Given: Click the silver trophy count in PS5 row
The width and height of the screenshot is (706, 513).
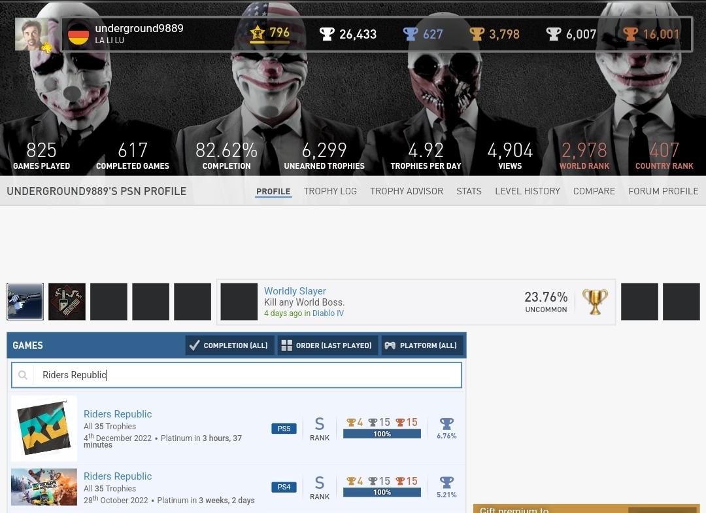Looking at the screenshot, I should coord(379,423).
